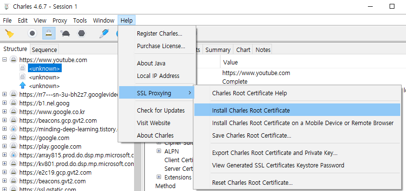This screenshot has width=406, height=191.
Task: Open the Notes tab
Action: pyautogui.click(x=263, y=50)
